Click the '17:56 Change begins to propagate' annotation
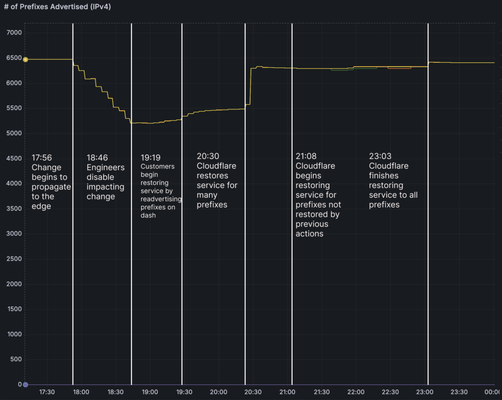The height and width of the screenshot is (400, 502). pyautogui.click(x=51, y=182)
